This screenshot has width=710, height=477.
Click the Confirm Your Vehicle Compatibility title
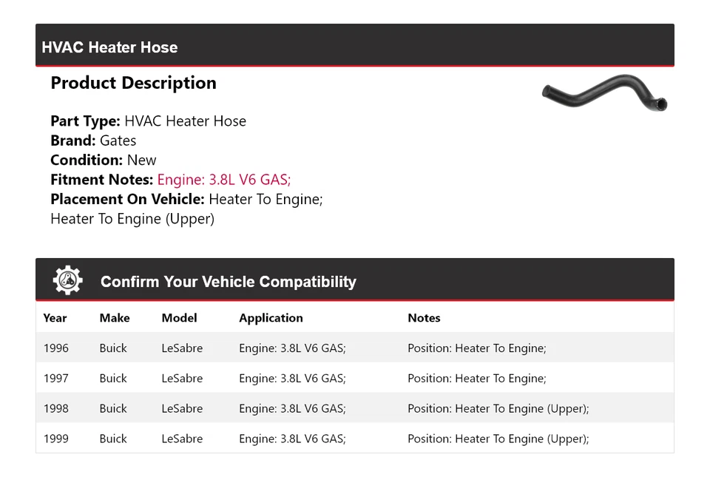228,282
